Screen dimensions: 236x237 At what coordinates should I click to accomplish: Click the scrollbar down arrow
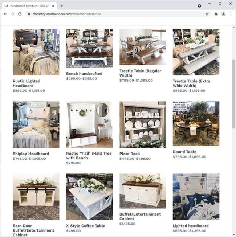point(234,235)
